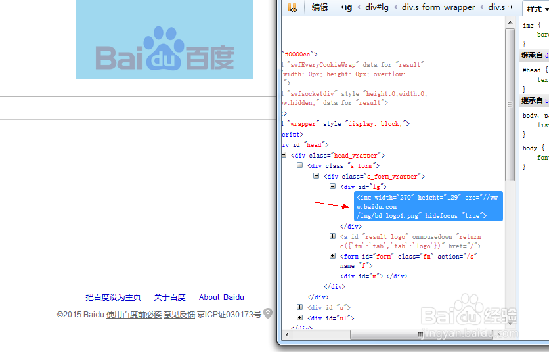
Task: Expand the form id form node
Action: coord(333,256)
